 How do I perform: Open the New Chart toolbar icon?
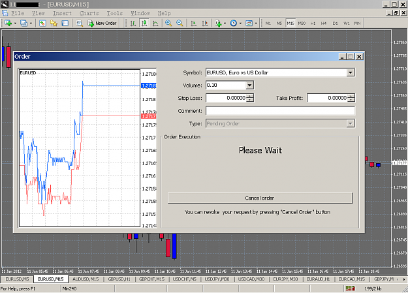click(x=8, y=23)
